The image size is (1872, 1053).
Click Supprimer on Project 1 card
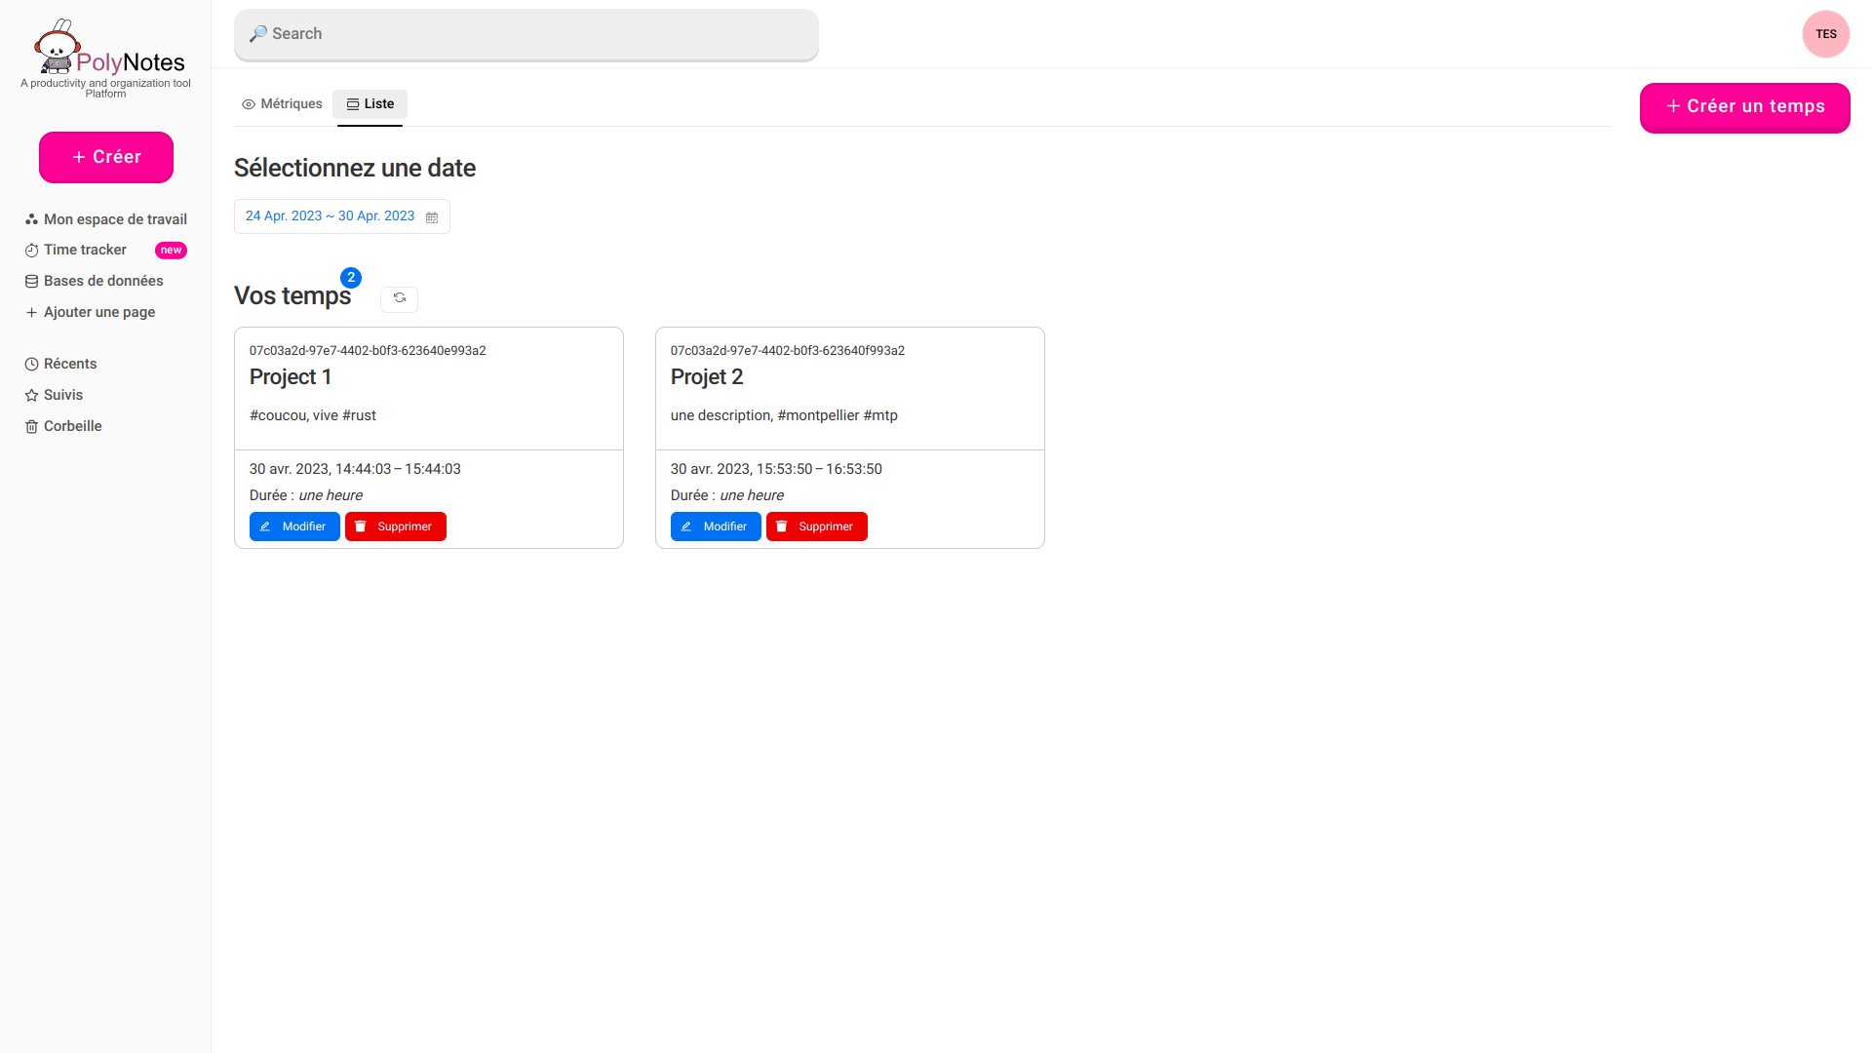click(395, 526)
